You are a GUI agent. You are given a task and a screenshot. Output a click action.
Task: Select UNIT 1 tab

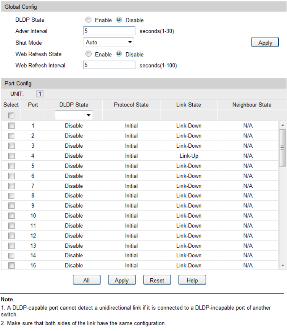(40, 94)
